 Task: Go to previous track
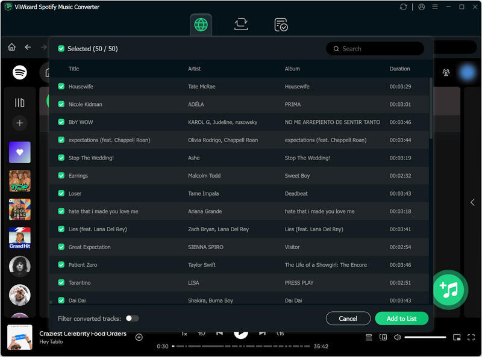point(219,334)
